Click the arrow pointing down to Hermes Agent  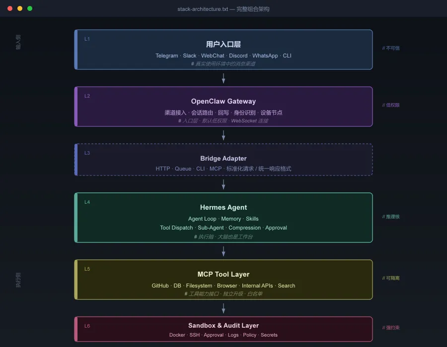click(x=223, y=184)
